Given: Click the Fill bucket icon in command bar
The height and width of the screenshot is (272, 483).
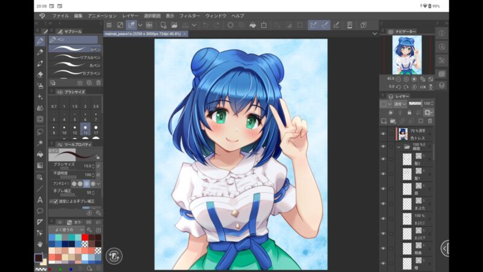Looking at the screenshot, I should click(253, 25).
